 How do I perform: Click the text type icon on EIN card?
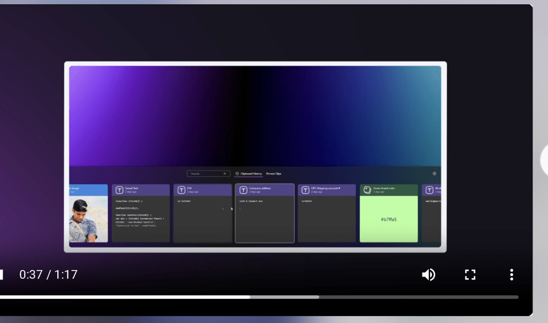181,190
